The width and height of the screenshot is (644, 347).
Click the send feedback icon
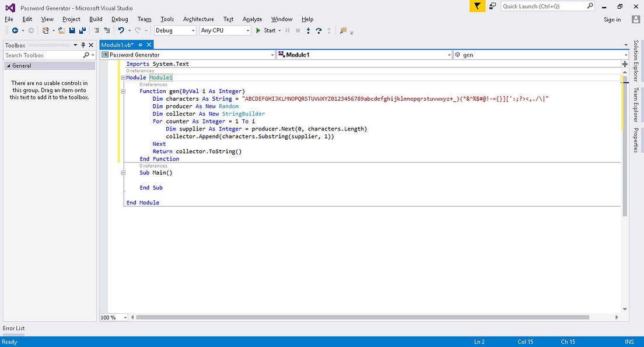point(492,6)
